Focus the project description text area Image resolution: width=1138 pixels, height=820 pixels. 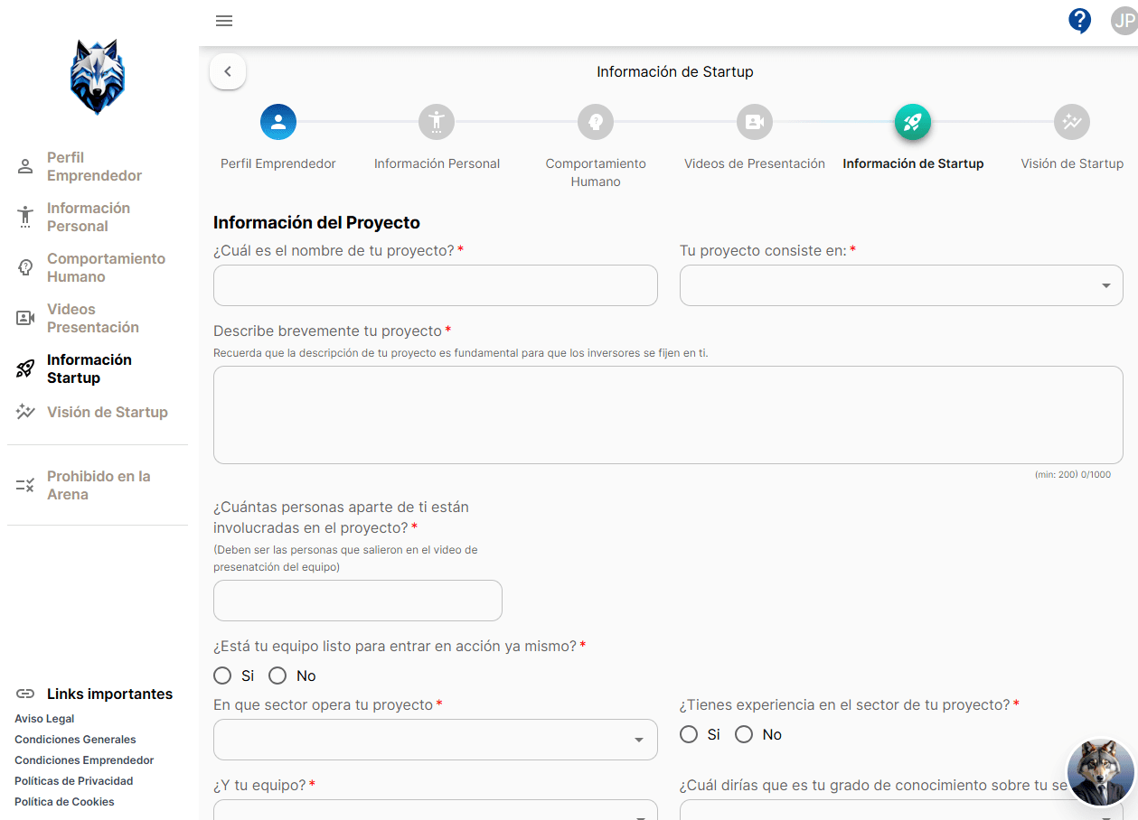(x=668, y=415)
